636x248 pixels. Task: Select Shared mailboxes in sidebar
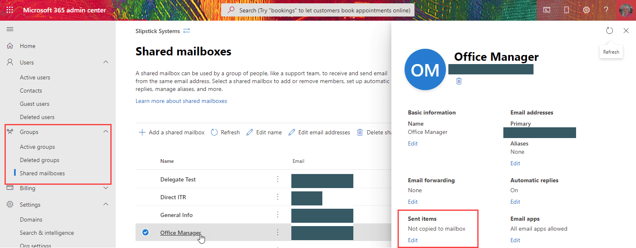42,173
